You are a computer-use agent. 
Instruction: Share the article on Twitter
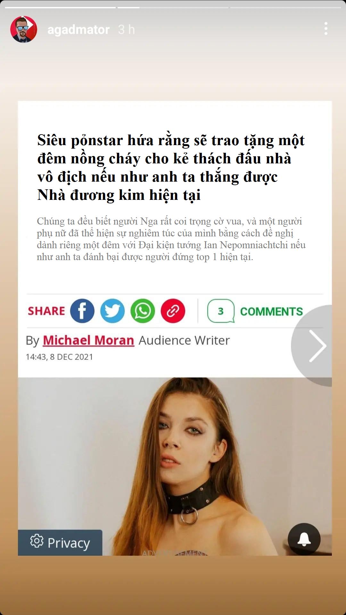112,311
